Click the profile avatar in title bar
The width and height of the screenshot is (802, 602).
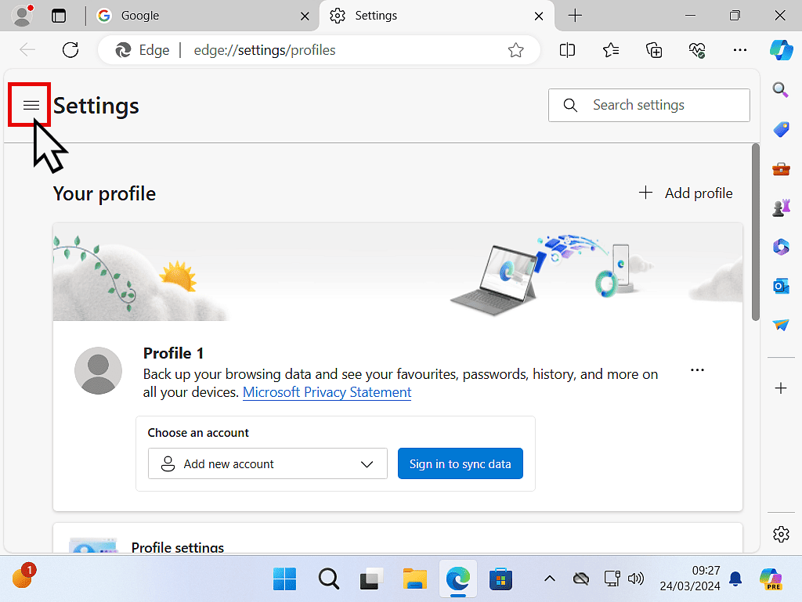pos(22,16)
